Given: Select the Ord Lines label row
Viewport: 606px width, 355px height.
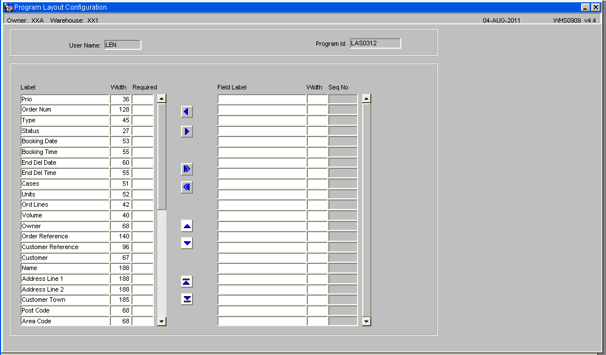Looking at the screenshot, I should (65, 204).
